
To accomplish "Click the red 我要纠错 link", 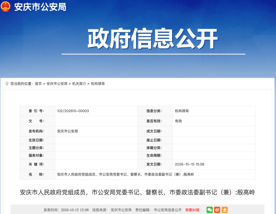I will (192, 210).
